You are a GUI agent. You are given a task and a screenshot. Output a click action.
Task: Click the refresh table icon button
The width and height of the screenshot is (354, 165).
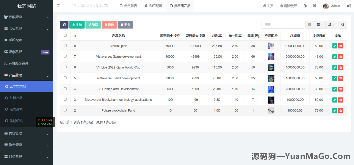point(64,25)
